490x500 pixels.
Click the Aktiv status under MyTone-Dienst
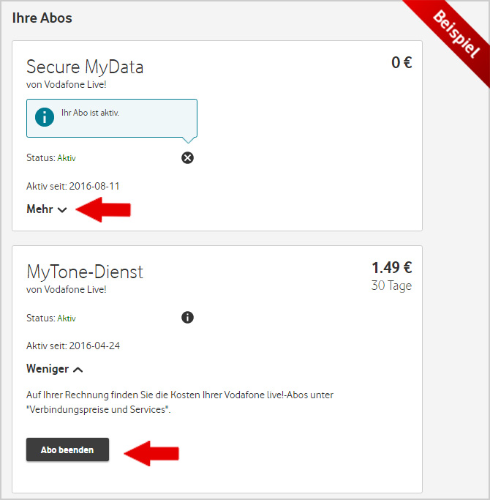[67, 318]
